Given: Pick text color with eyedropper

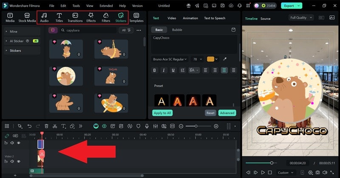Looking at the screenshot, I should [x=225, y=59].
